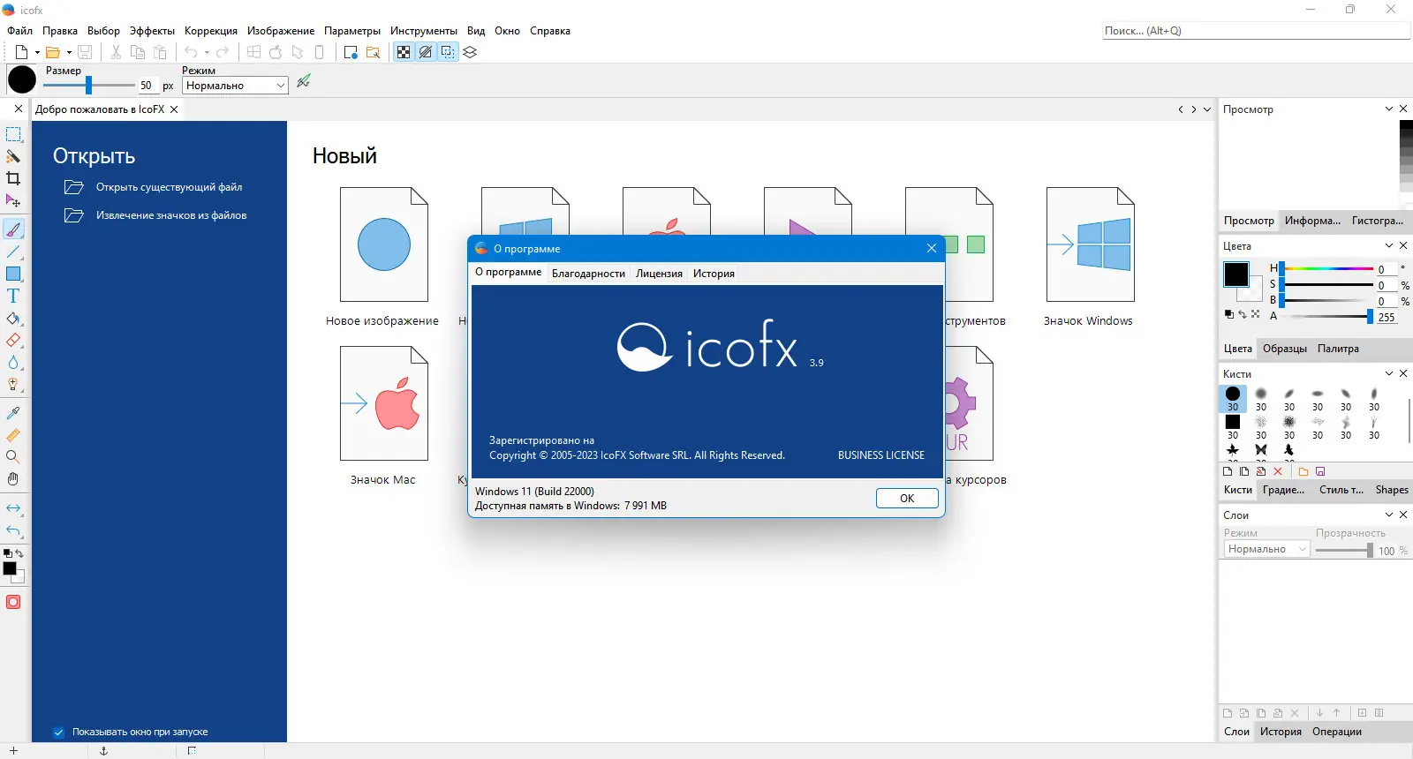Select the paint bucket fill tool
The height and width of the screenshot is (759, 1413).
[x=13, y=319]
